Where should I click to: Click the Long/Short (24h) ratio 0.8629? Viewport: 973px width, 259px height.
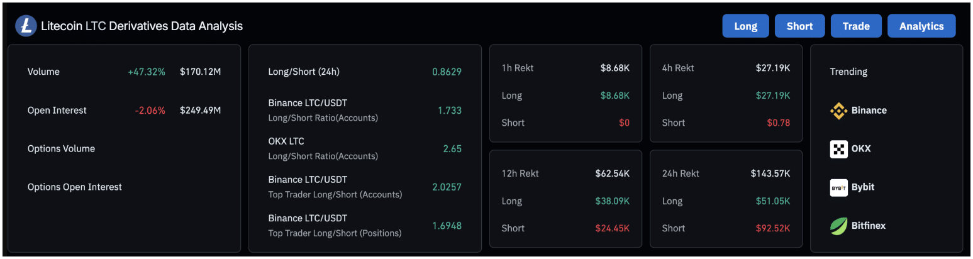click(447, 72)
